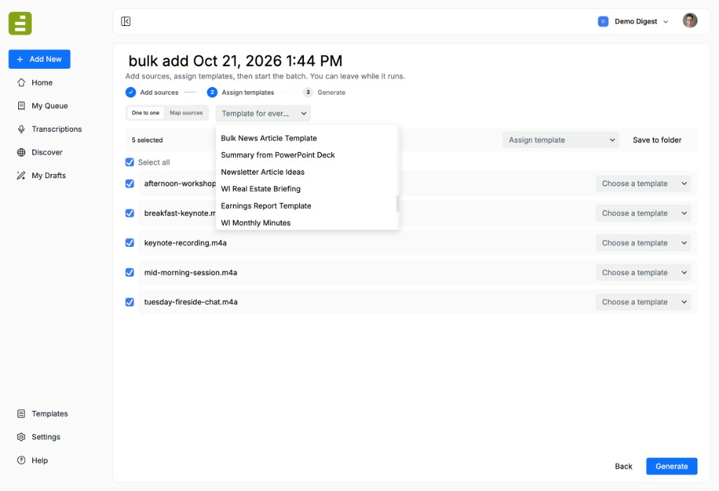The image size is (719, 491).
Task: Uncheck tuesday-fireside-chat.m4a checkbox
Action: click(x=130, y=302)
